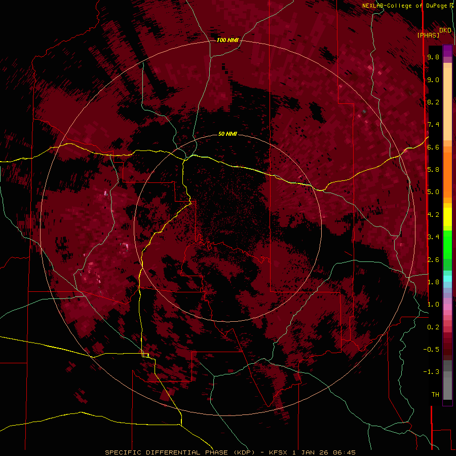This screenshot has width=456, height=456.
Task: Click the 50 NMI range ring label
Action: tap(227, 134)
